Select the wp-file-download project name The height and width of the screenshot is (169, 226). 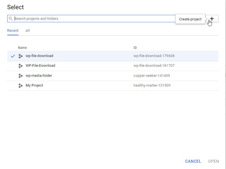click(x=39, y=56)
